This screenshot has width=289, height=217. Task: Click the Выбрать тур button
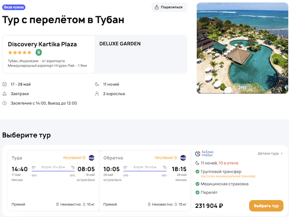click(266, 205)
